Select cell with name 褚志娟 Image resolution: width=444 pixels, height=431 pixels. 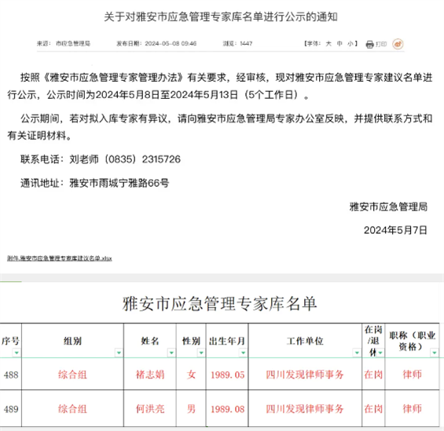coord(150,374)
